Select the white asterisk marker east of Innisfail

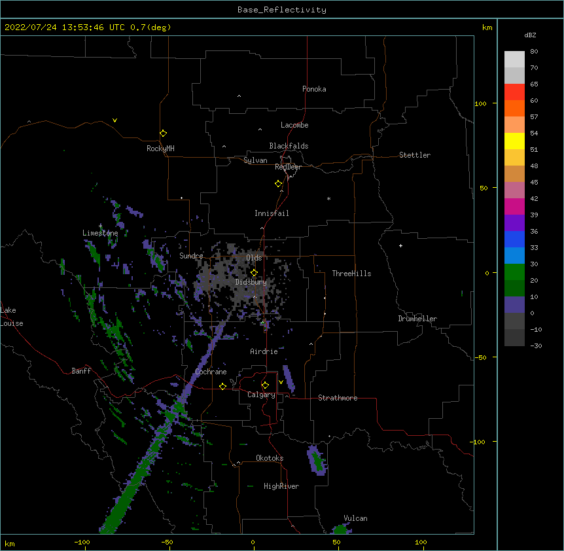328,198
